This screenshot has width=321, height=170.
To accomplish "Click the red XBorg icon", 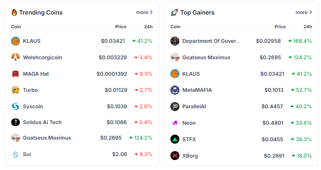I will (175, 156).
